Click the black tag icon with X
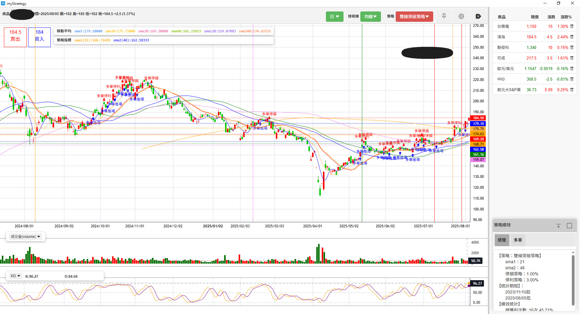Screen dimensions: 580x314 (x=478, y=16)
